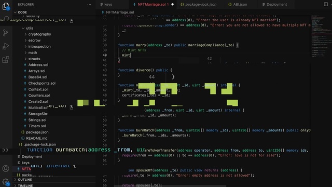Screen dimensions: 332x187
Task: Click the NFTMarriage.sol breadcrumb
Action: pyautogui.click(x=120, y=12)
